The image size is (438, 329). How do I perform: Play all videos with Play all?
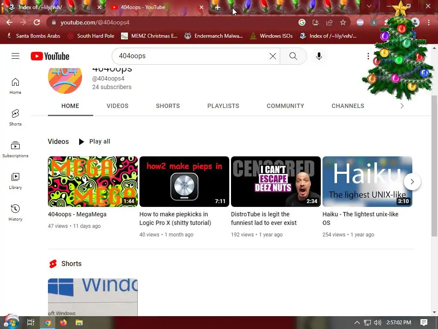[95, 141]
